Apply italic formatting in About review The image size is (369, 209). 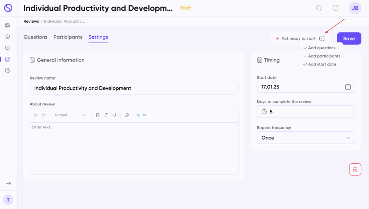tap(106, 115)
